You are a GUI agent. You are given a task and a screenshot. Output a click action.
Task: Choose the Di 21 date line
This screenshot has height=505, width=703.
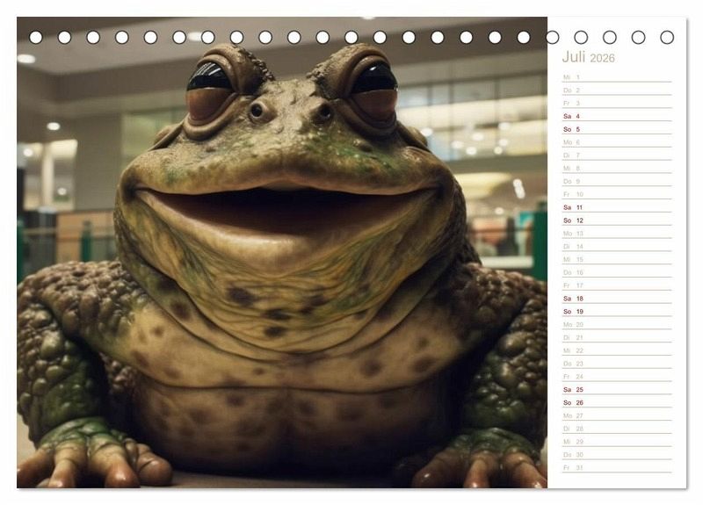point(615,337)
